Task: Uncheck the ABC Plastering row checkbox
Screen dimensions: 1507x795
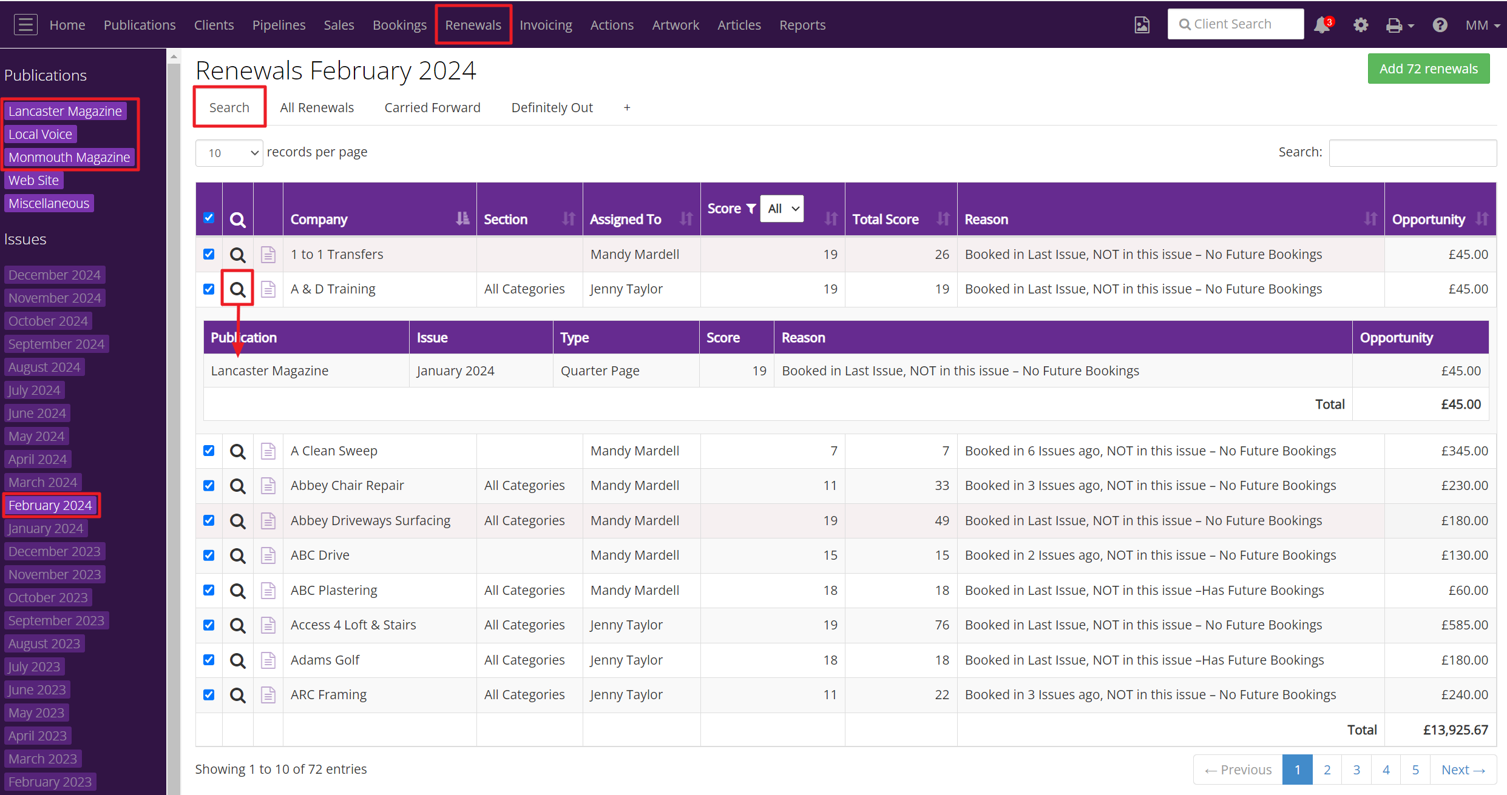Action: 209,590
